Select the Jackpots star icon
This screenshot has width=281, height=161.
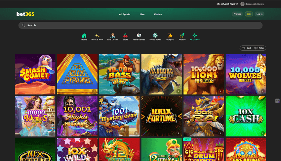coord(170,35)
